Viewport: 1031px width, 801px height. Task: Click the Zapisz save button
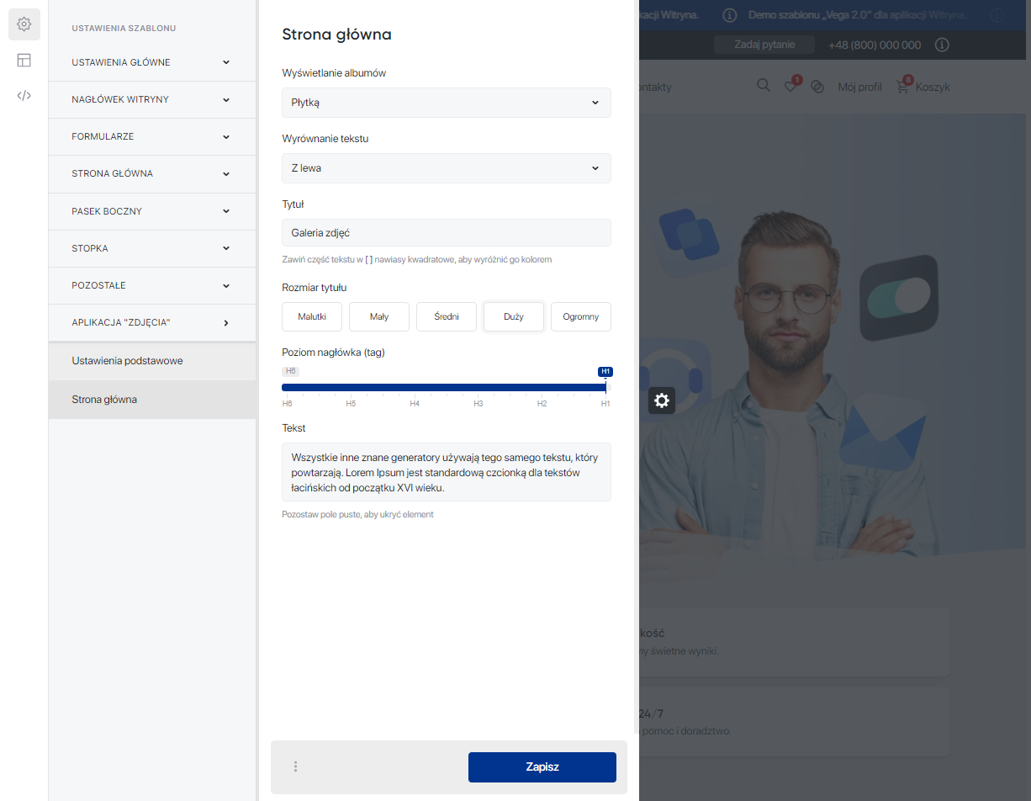click(542, 767)
